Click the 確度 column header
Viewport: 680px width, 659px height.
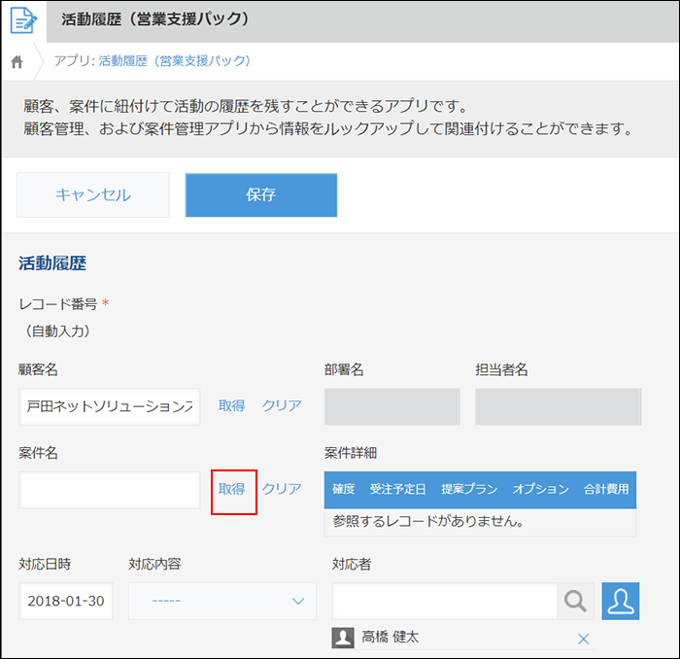[x=344, y=489]
